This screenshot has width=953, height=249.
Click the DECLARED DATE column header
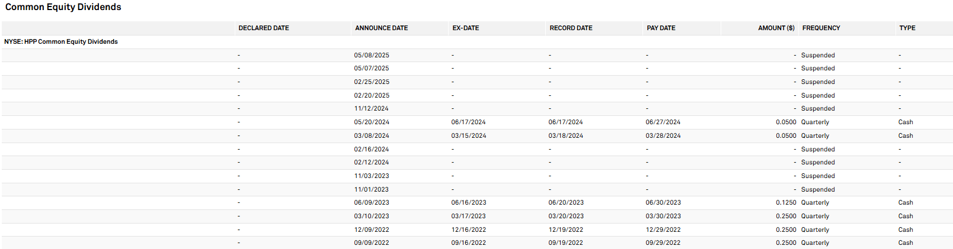264,28
